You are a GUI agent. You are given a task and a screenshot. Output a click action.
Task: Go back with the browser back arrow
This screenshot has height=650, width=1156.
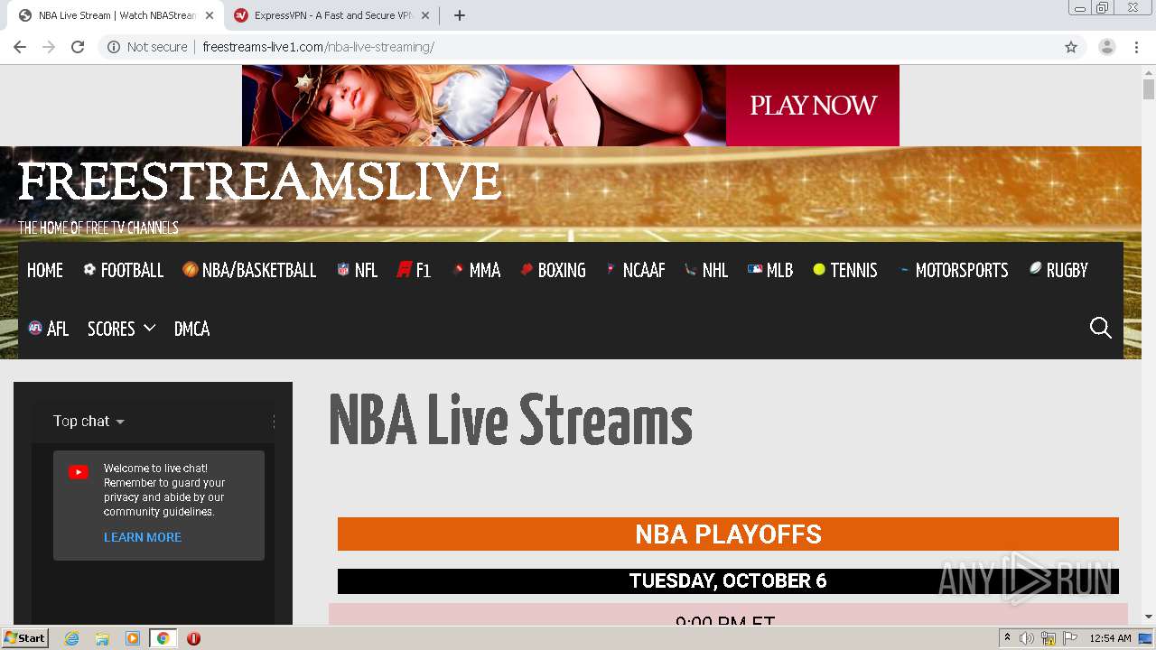[x=20, y=47]
